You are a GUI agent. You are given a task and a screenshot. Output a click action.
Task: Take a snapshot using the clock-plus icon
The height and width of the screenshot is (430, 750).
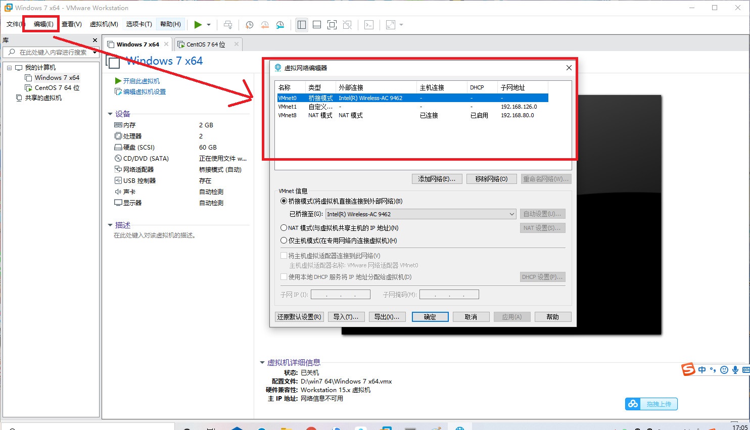point(249,25)
